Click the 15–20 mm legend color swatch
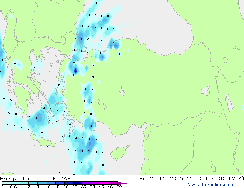This screenshot has height=188, width=244. click(x=60, y=183)
